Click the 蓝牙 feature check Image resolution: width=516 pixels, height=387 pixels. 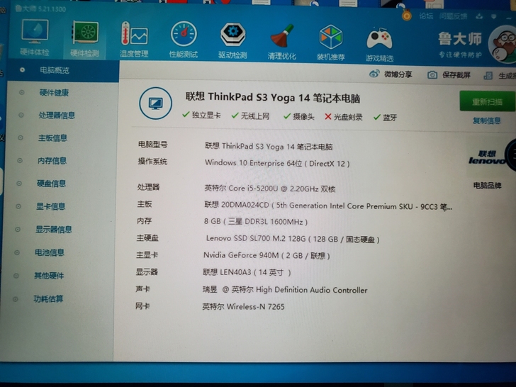pyautogui.click(x=386, y=118)
